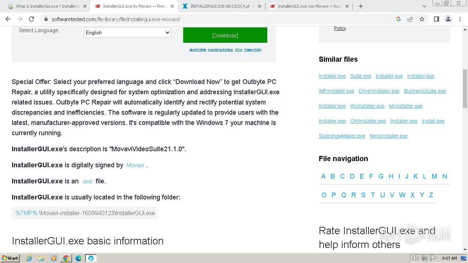This screenshot has height=263, width=468.
Task: Go back to previous page
Action: click(8, 19)
